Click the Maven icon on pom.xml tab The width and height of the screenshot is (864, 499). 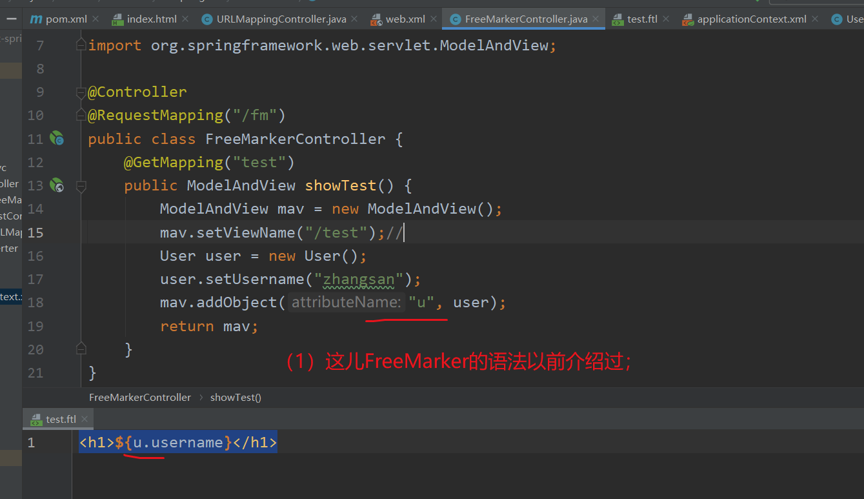[35, 19]
